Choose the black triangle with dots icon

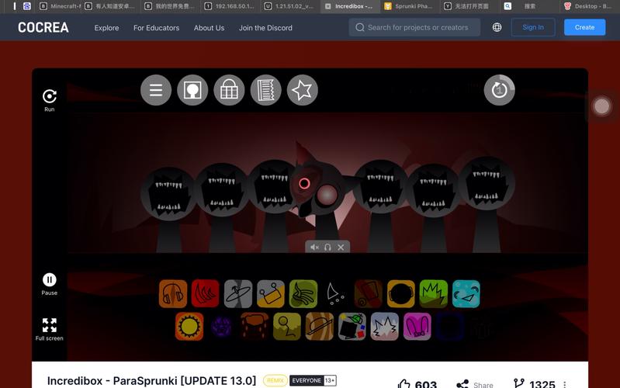pos(335,294)
